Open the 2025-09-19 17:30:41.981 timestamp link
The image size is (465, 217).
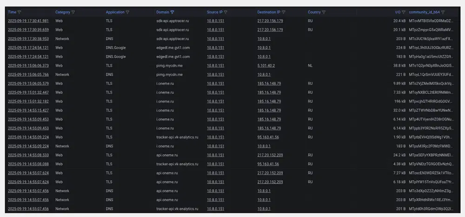coord(28,21)
